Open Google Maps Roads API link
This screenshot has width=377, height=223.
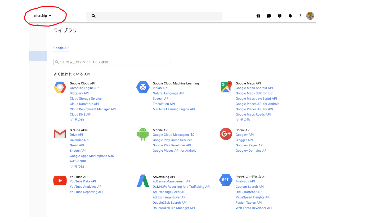[253, 115]
